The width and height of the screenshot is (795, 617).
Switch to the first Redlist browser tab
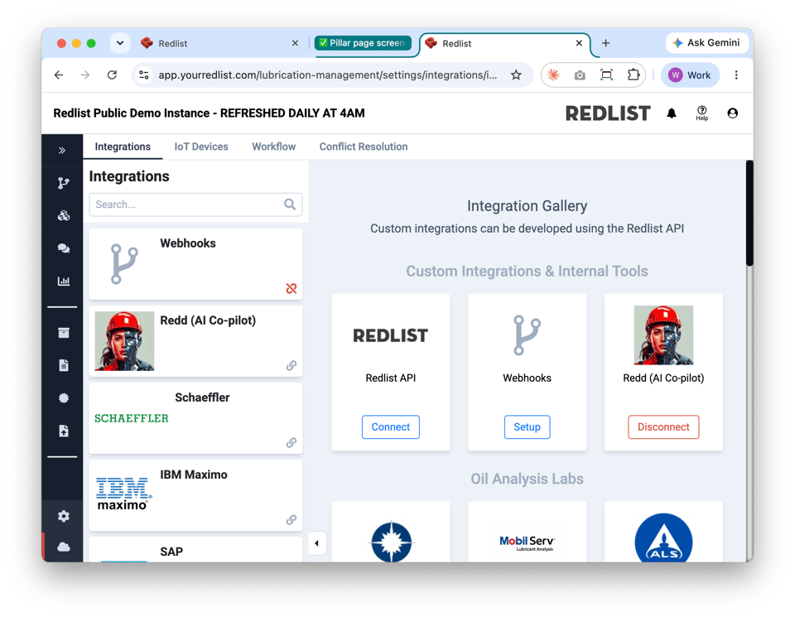point(219,44)
